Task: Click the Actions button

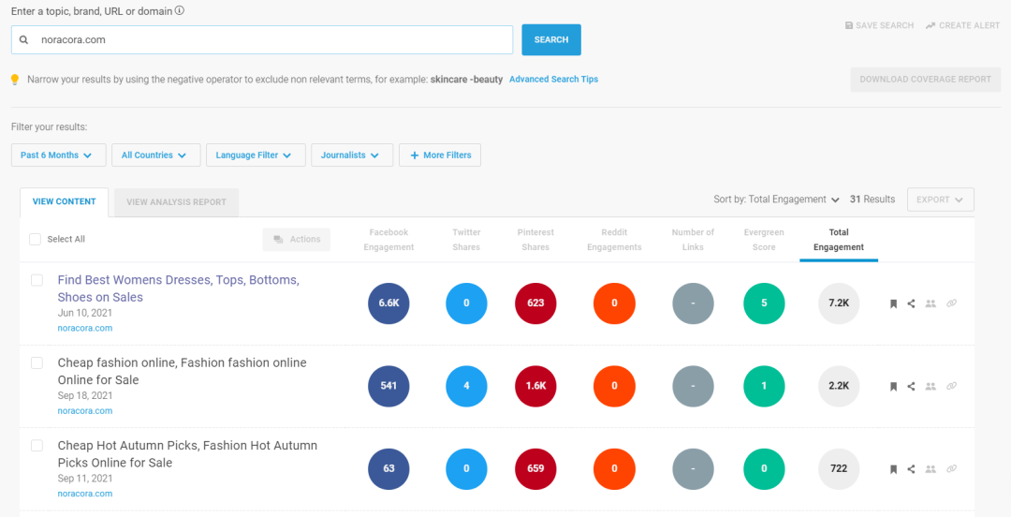Action: point(297,240)
